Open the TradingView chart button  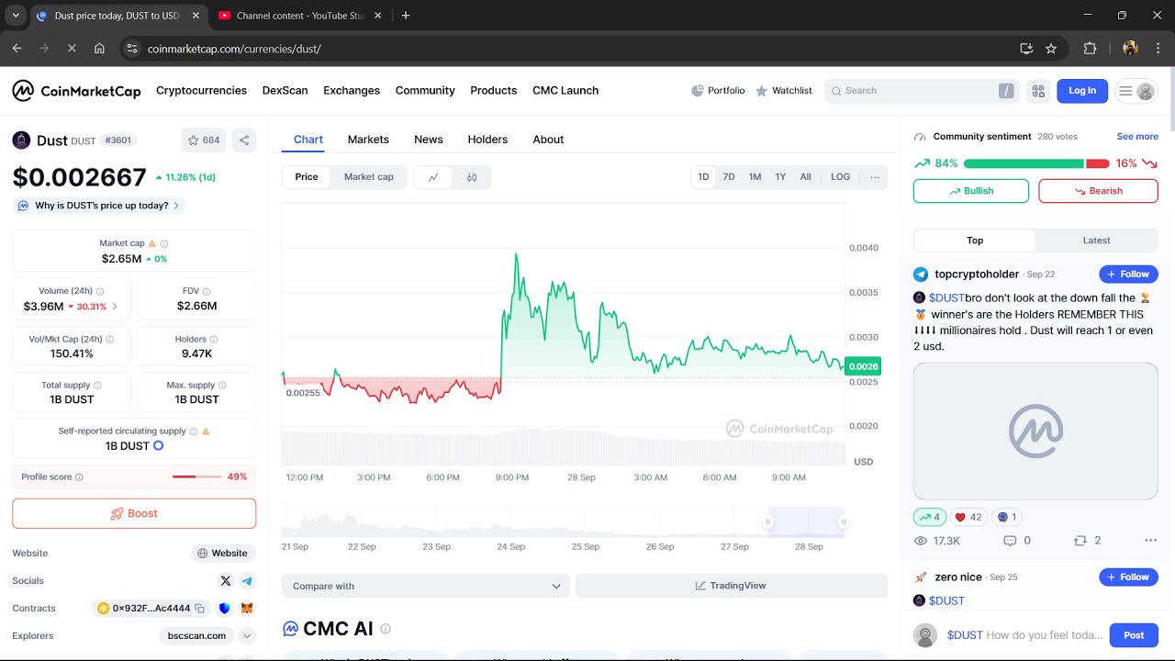tap(732, 586)
